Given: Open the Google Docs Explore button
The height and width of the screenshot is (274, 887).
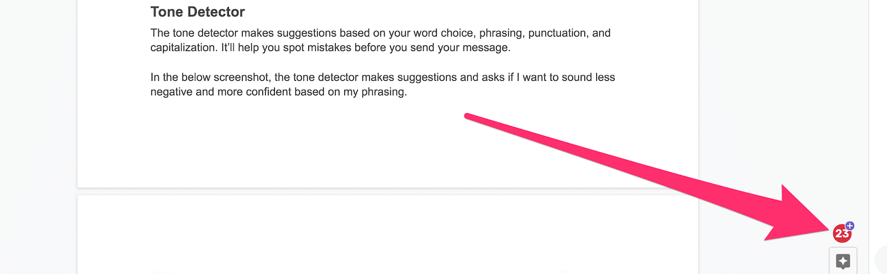Looking at the screenshot, I should tap(843, 261).
